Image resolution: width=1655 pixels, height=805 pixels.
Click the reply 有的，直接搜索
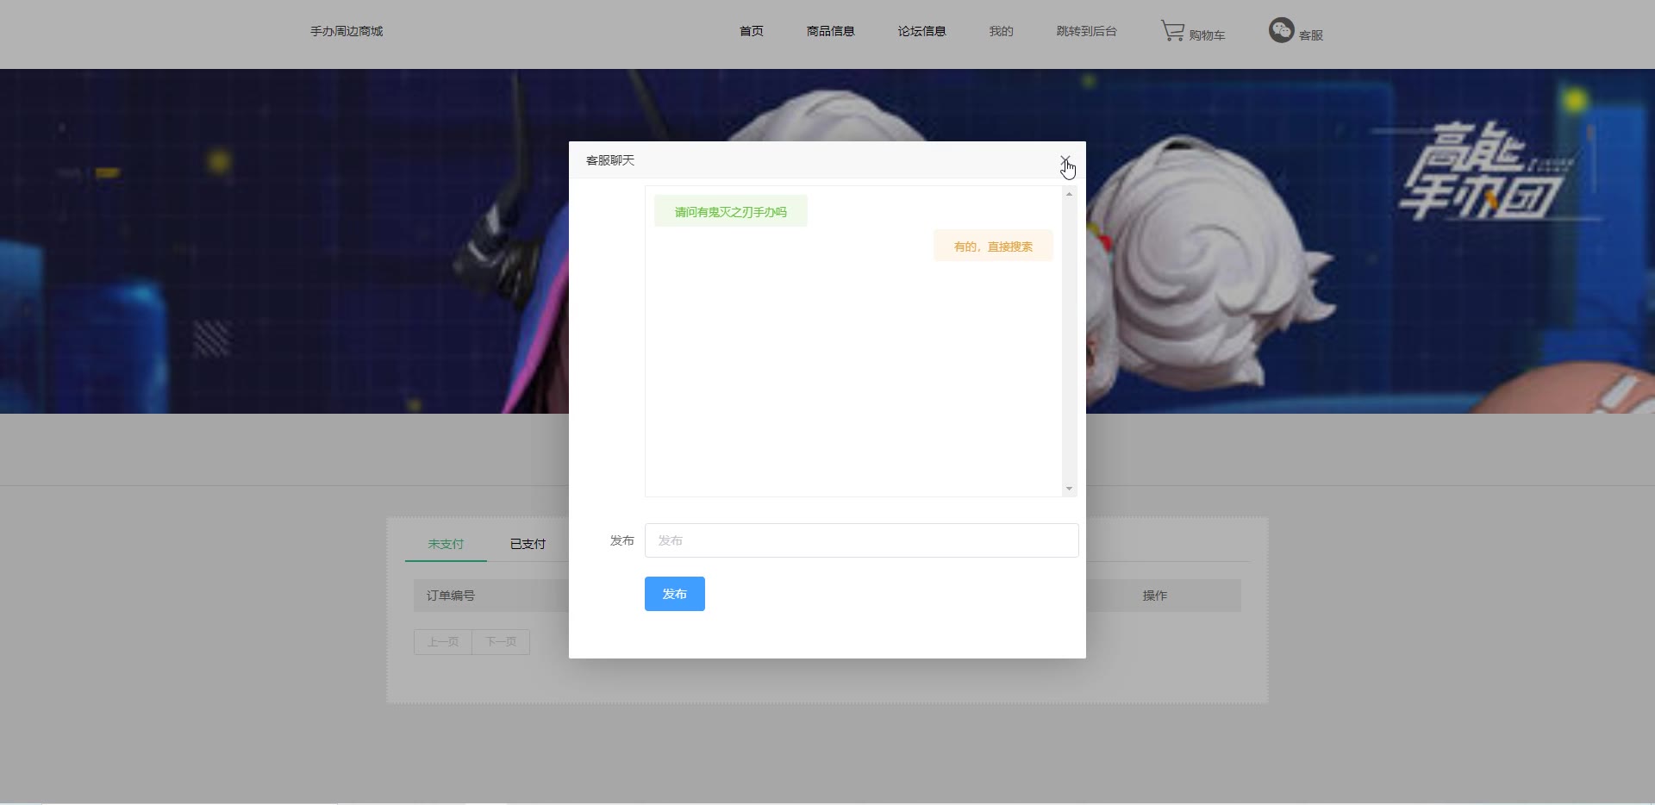(993, 246)
